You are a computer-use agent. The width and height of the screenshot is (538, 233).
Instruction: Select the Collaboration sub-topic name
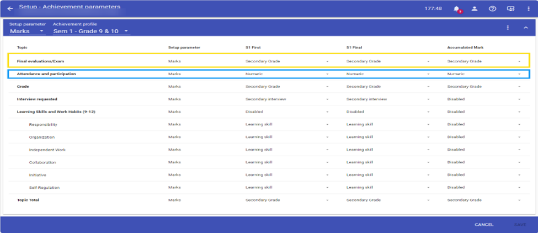(42, 162)
